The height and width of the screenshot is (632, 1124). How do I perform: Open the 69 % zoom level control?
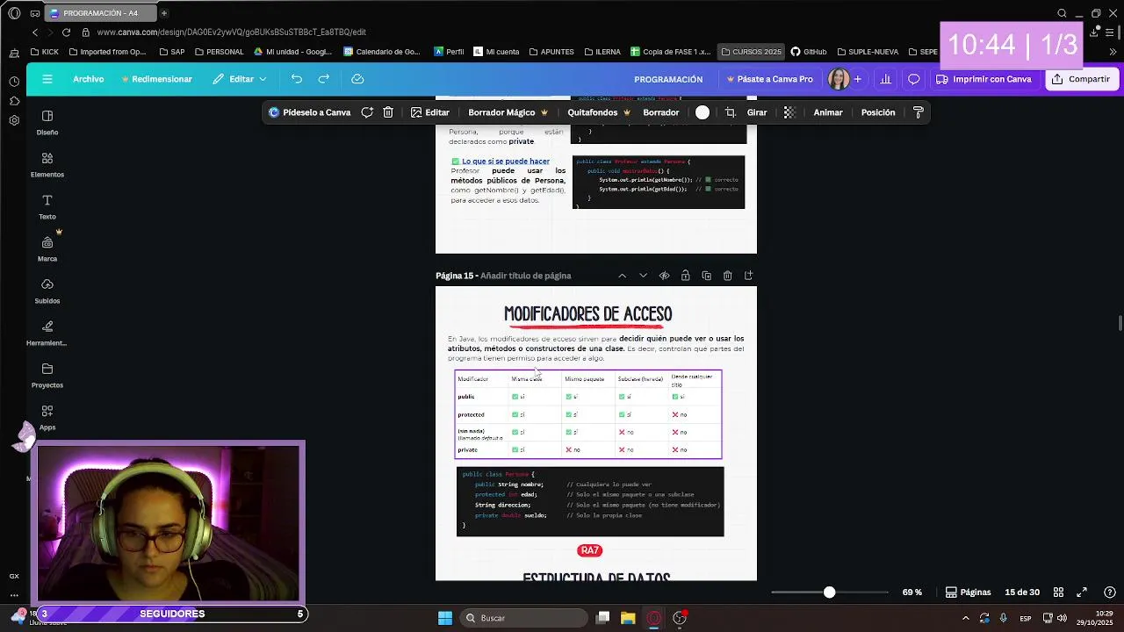(x=912, y=592)
